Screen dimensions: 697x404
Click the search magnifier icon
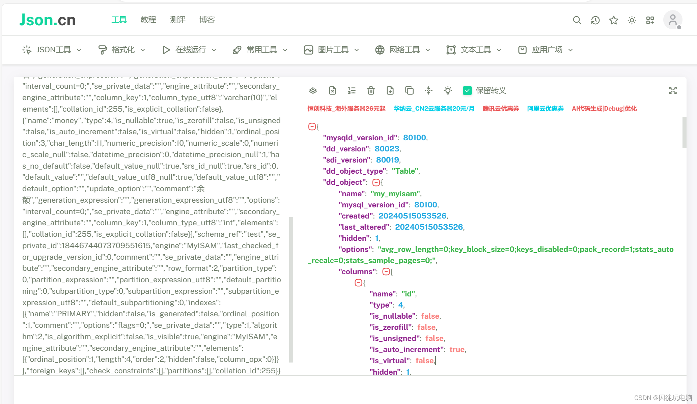click(577, 20)
